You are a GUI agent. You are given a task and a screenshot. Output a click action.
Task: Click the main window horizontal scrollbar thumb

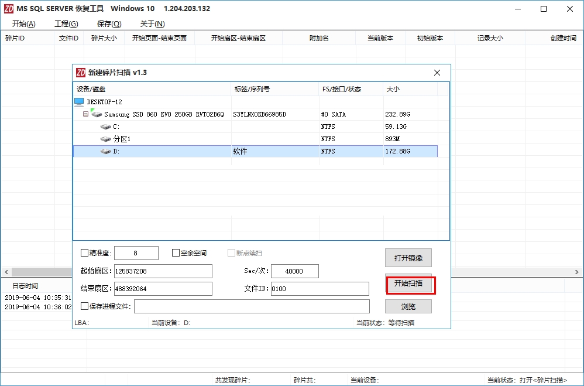(x=42, y=272)
